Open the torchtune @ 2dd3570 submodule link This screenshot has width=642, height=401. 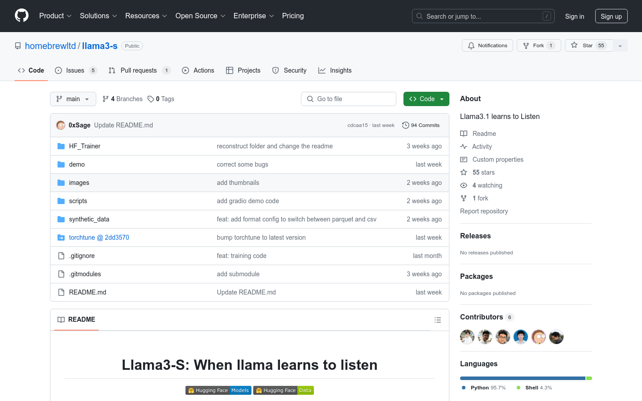(99, 237)
